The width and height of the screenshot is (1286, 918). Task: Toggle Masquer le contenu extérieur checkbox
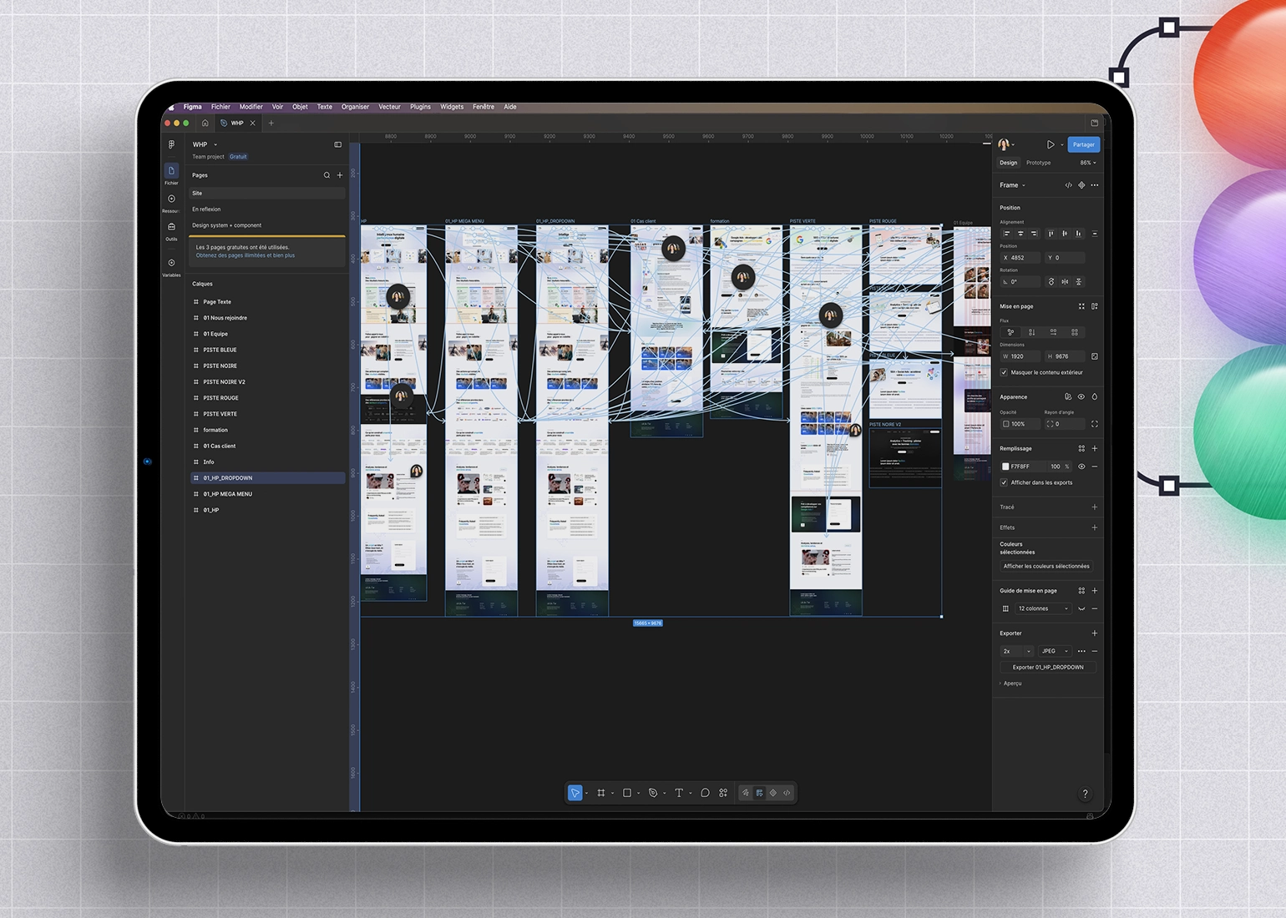(1004, 372)
